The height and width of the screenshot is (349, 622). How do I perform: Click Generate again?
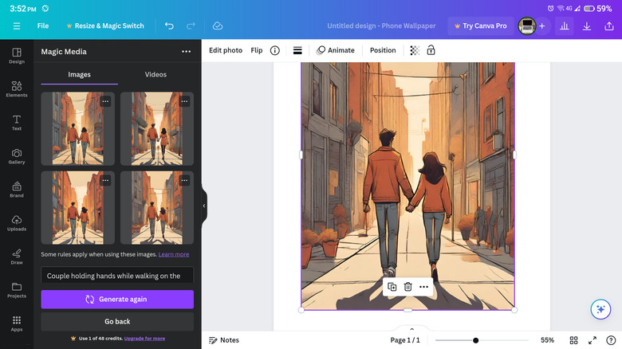coord(117,300)
